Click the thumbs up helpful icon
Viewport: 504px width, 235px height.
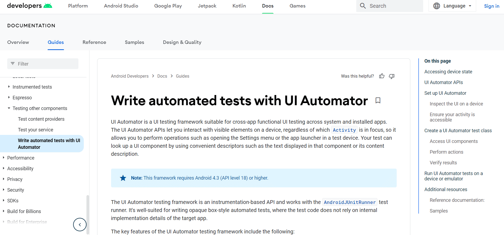pos(382,76)
